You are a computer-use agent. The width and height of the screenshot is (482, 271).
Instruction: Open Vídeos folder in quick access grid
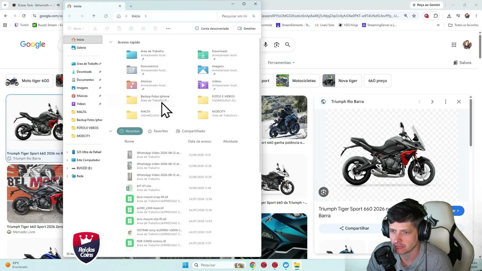(219, 85)
